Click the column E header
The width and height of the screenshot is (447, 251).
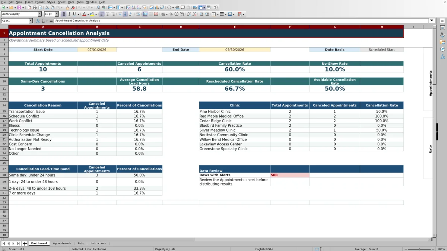(x=235, y=27)
